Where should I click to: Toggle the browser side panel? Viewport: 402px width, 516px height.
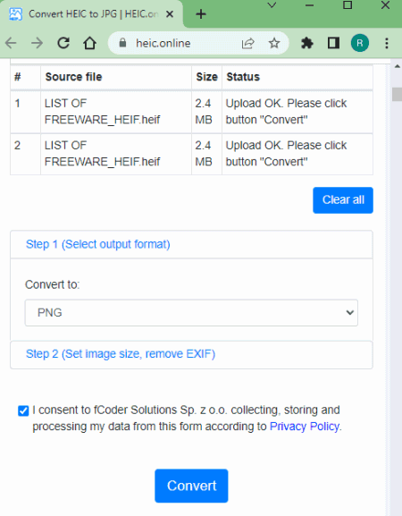pos(333,43)
